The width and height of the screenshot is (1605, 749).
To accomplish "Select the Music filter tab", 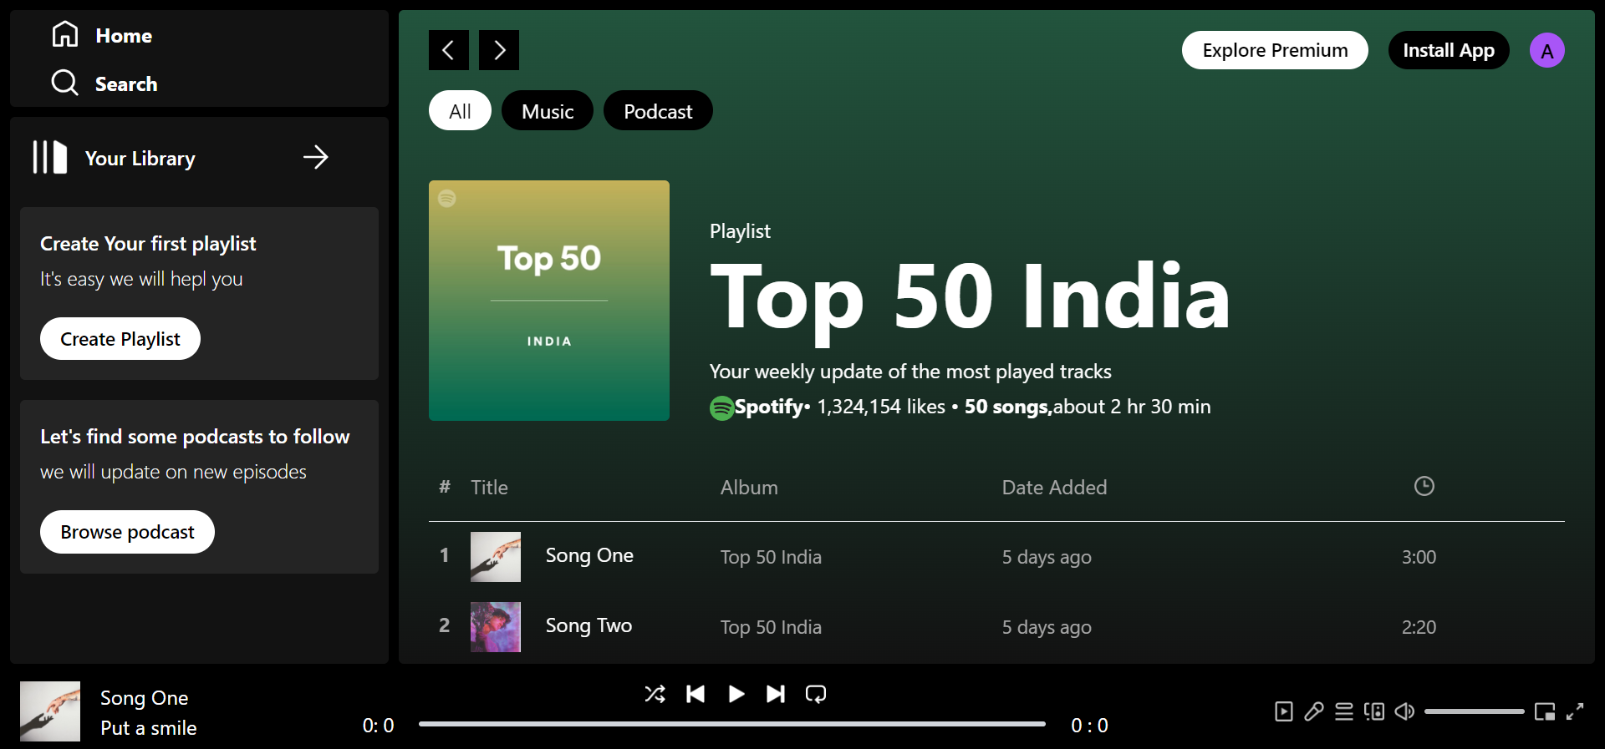I will click(x=548, y=110).
